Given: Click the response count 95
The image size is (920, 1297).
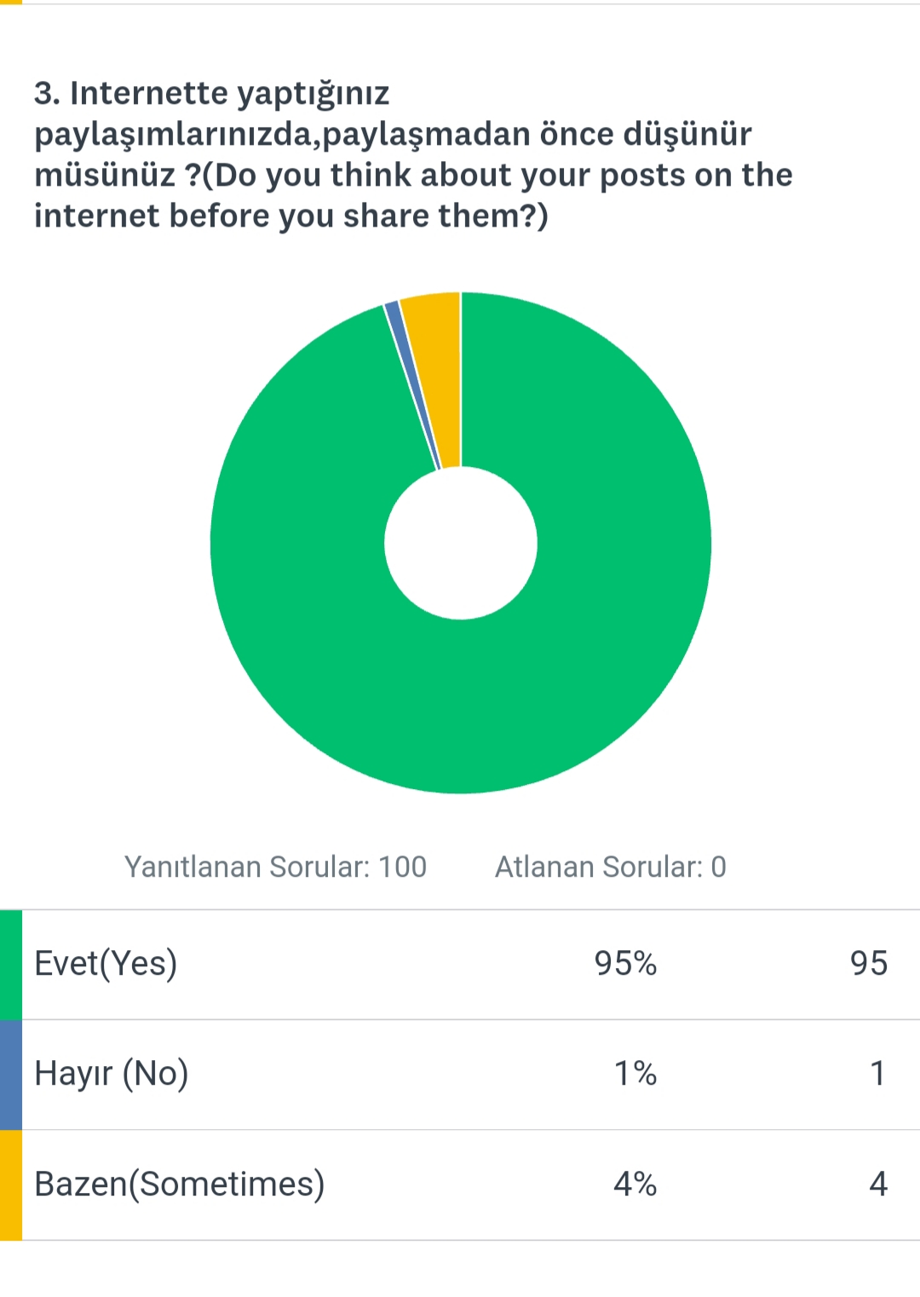Looking at the screenshot, I should click(868, 964).
